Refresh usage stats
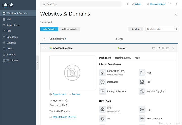Image resolution: width=182 pixels, height=125 pixels. 67,101
